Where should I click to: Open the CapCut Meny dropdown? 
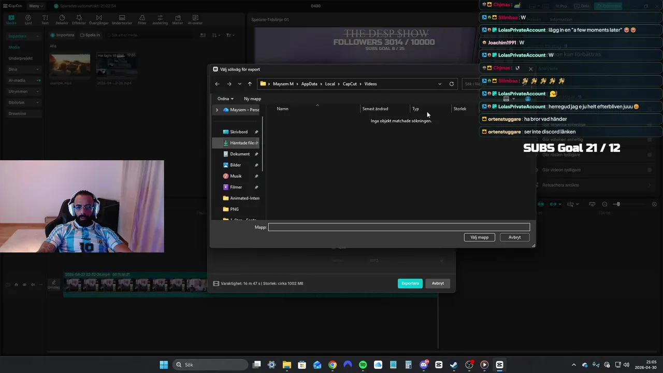(36, 6)
